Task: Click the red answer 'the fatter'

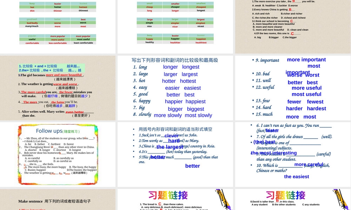Action: [x=58, y=102]
